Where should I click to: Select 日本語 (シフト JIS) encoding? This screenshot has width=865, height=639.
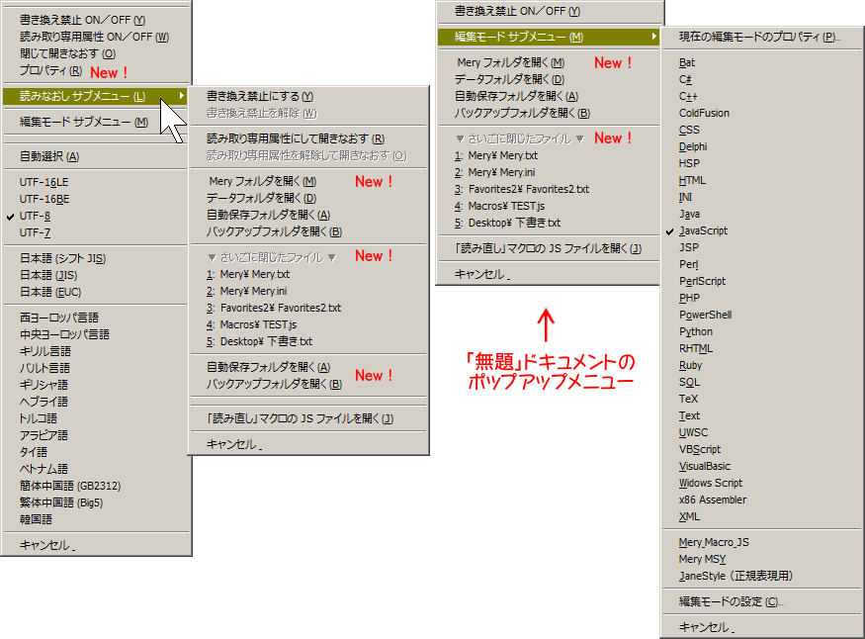tap(63, 258)
